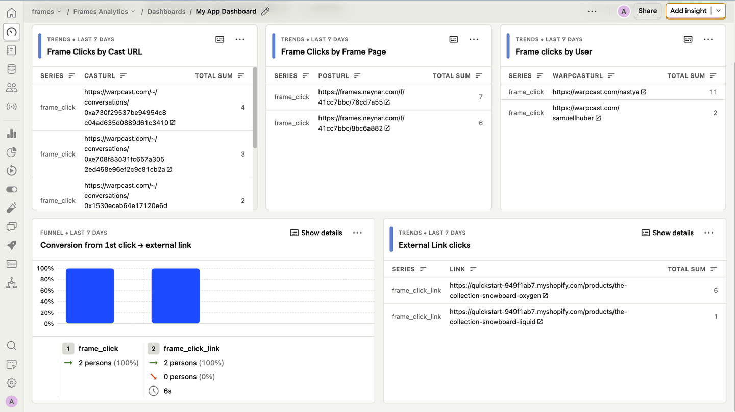Screen dimensions: 735x412
Task: Open Session replay play icon
Action: pos(11,171)
